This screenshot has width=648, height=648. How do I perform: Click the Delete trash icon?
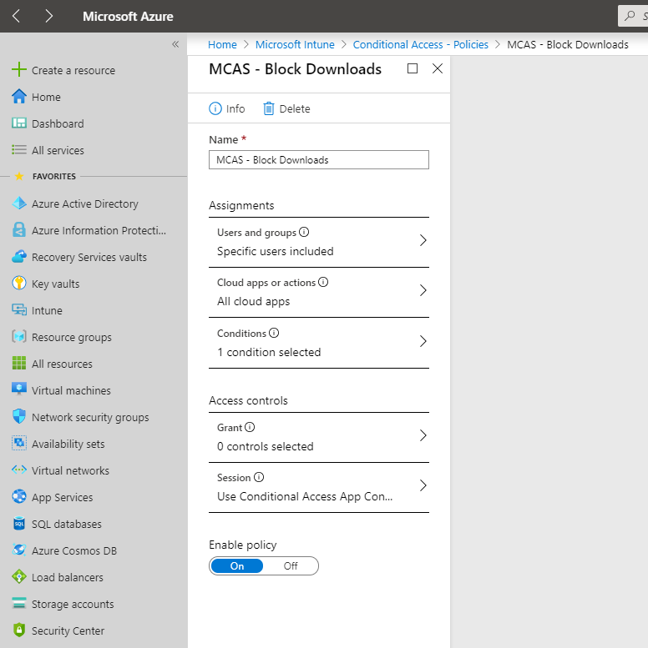coord(269,108)
